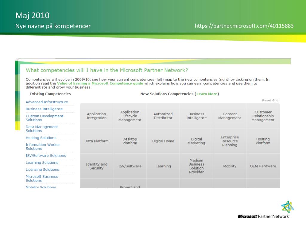
Task: Select Information Worker Solutions competency
Action: point(43,147)
